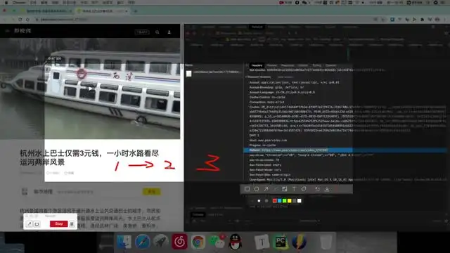Select the arrow annotation tool
Image resolution: width=450 pixels, height=253 pixels.
[x=266, y=189]
